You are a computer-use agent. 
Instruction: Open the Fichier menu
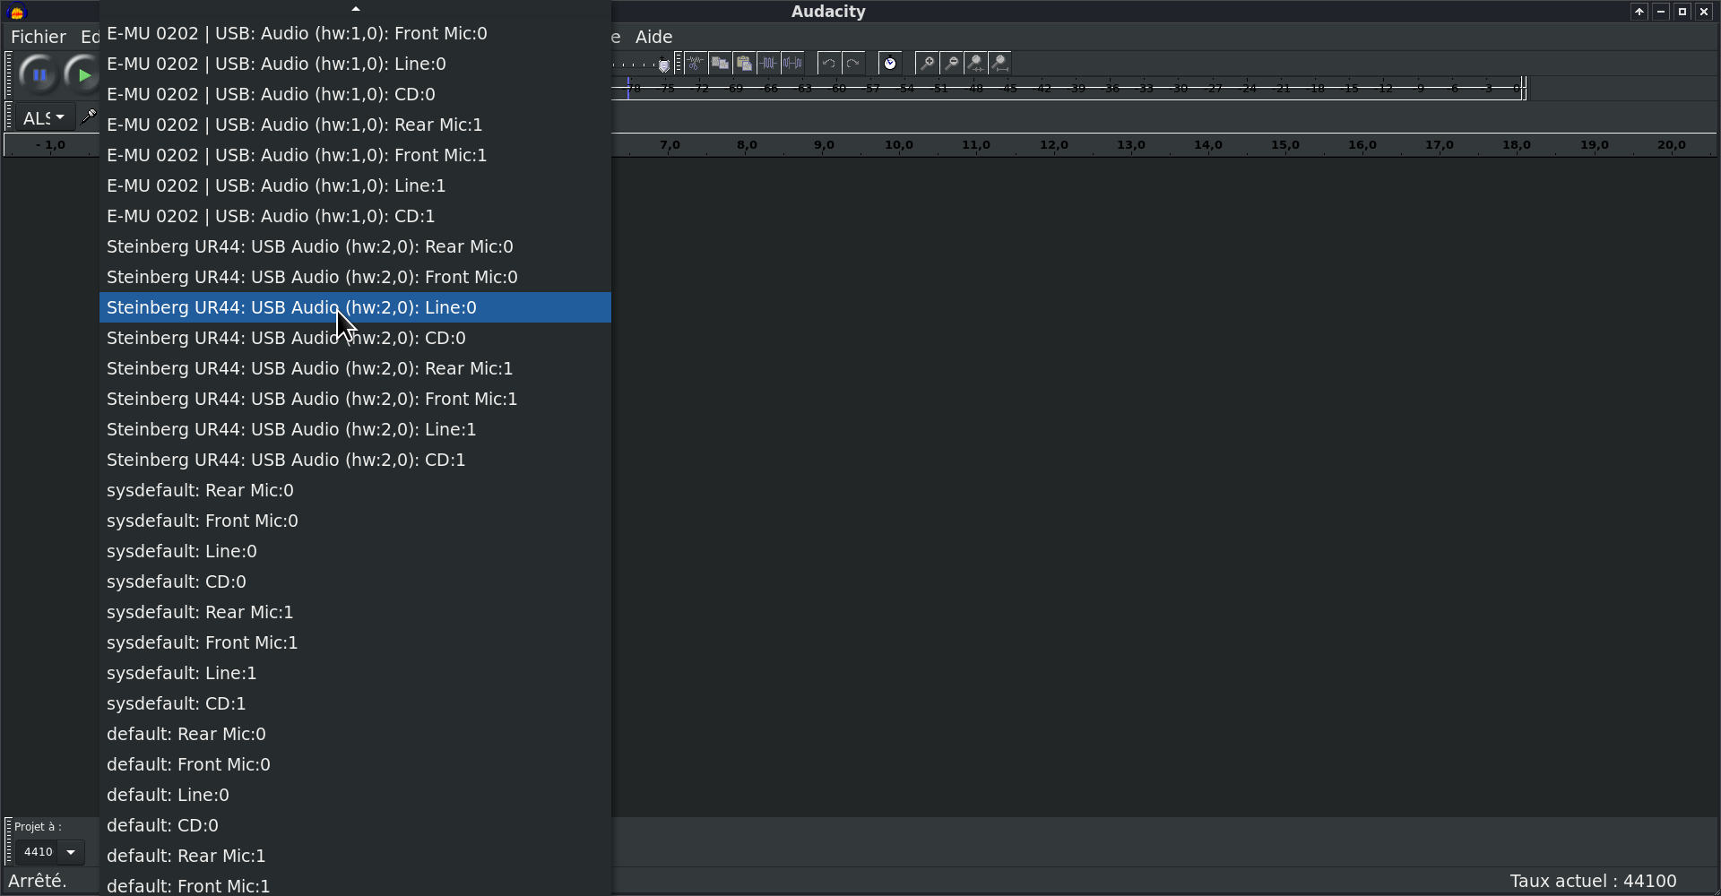pyautogui.click(x=39, y=37)
